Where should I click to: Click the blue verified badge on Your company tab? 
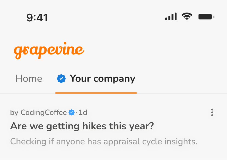click(x=61, y=79)
